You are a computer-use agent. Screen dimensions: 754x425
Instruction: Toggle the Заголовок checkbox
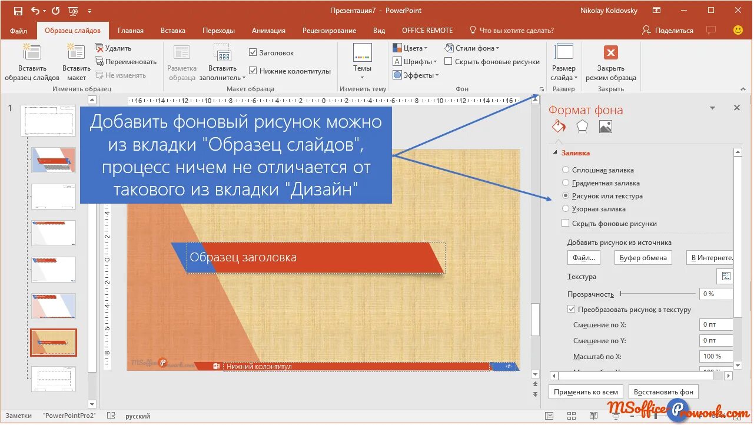(x=253, y=52)
